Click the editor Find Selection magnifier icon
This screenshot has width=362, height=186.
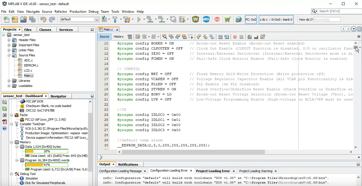pyautogui.click(x=164, y=37)
